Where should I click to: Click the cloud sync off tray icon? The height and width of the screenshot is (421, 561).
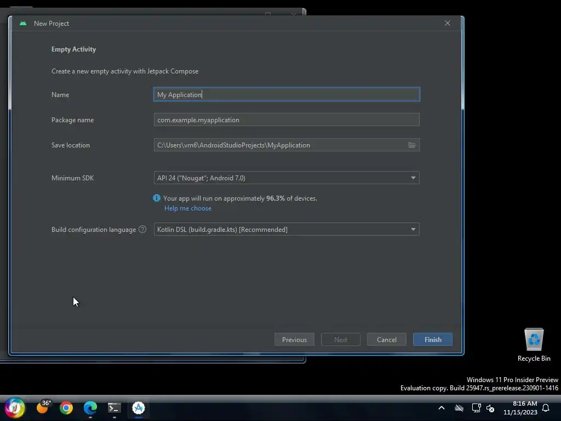click(x=459, y=408)
